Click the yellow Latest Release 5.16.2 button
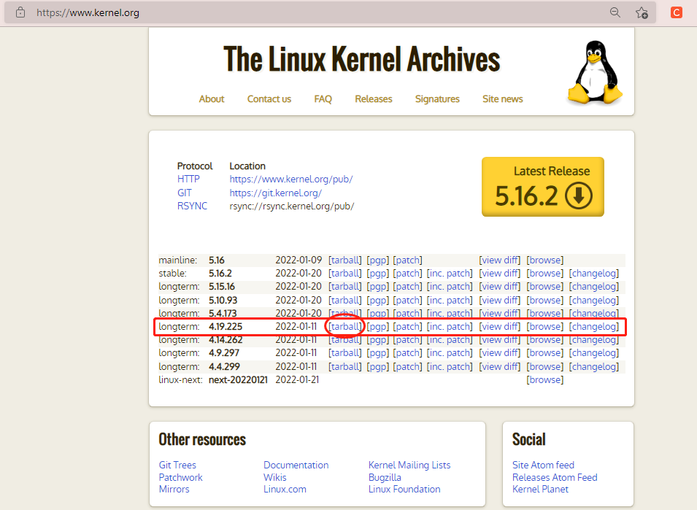Viewport: 697px width, 510px height. pos(542,188)
